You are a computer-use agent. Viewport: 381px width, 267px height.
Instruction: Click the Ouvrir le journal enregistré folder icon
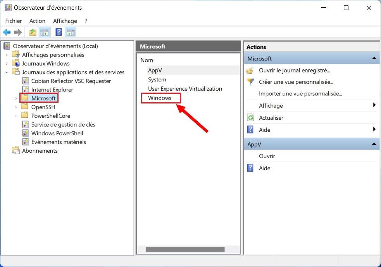(250, 70)
